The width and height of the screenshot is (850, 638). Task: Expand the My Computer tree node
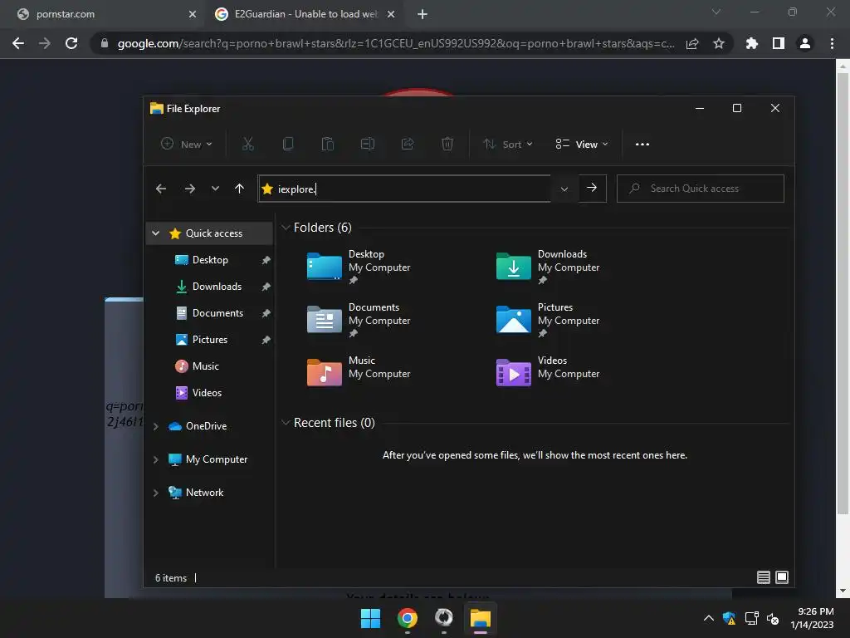tap(155, 459)
